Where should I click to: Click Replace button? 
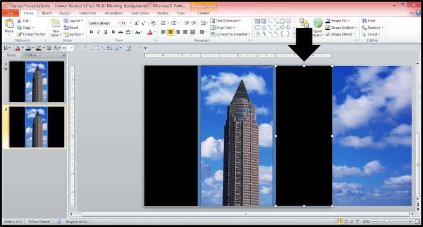pyautogui.click(x=373, y=28)
